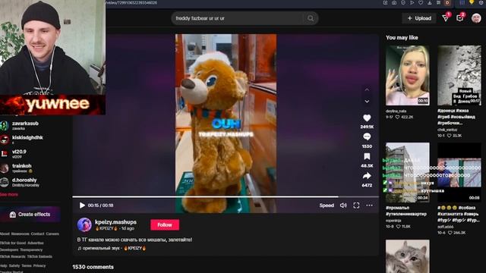486x273 pixels.
Task: Expand See more following accounts
Action: tap(9, 194)
